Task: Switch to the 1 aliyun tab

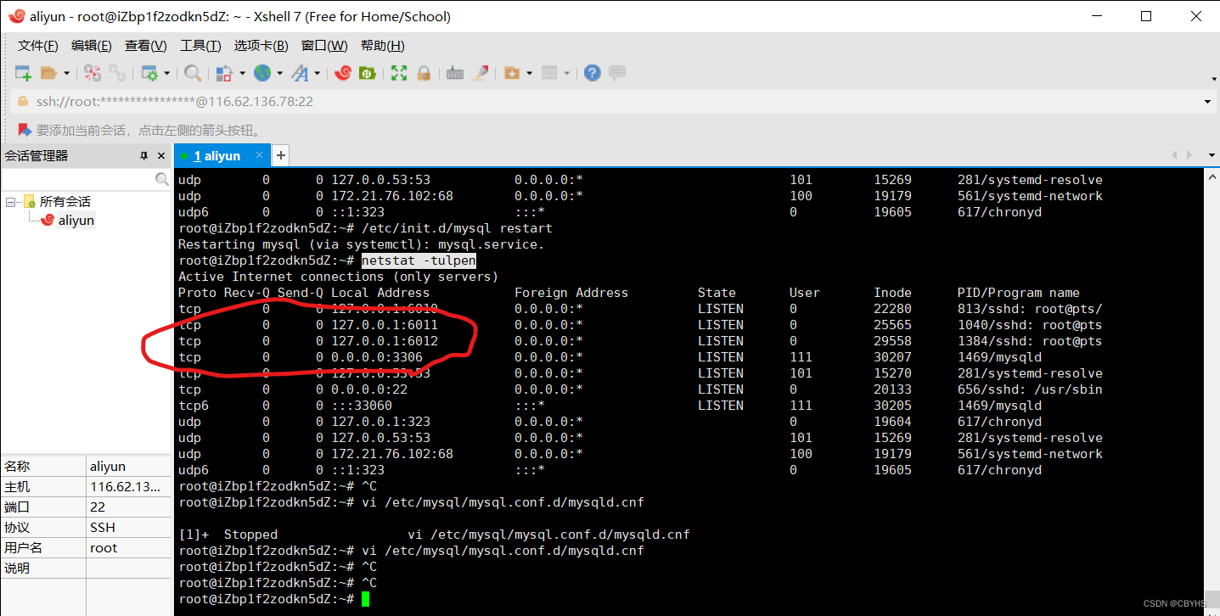Action: [x=216, y=155]
